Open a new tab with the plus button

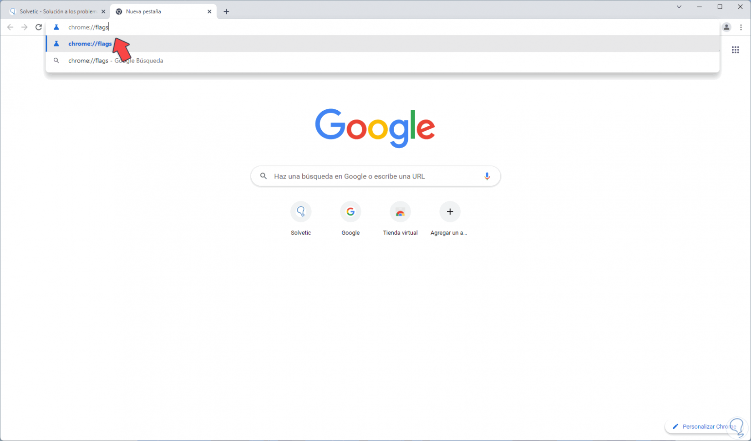tap(226, 11)
